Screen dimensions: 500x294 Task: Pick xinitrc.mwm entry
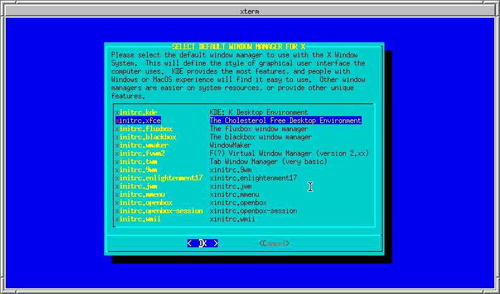pyautogui.click(x=140, y=194)
